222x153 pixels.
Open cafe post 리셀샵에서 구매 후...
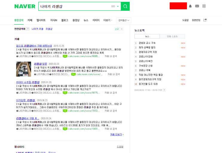tap(27, 118)
